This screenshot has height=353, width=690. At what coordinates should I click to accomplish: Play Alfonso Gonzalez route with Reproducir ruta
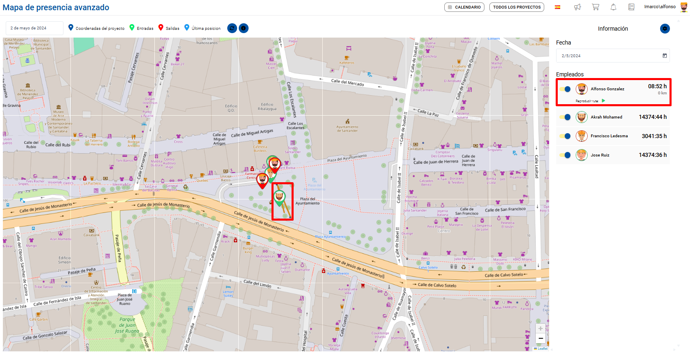click(x=603, y=101)
